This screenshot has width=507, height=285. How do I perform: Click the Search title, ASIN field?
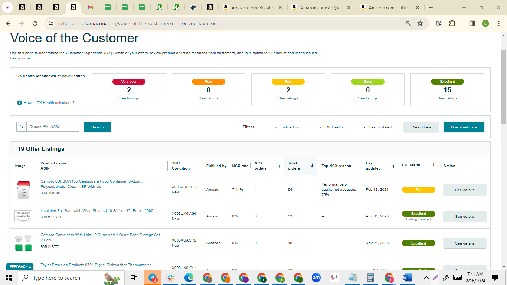[53, 127]
